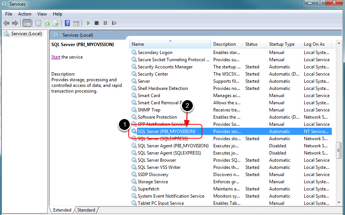The width and height of the screenshot is (345, 215).
Task: Toggle Show/Hide Action Pane icon
Action: (76, 23)
